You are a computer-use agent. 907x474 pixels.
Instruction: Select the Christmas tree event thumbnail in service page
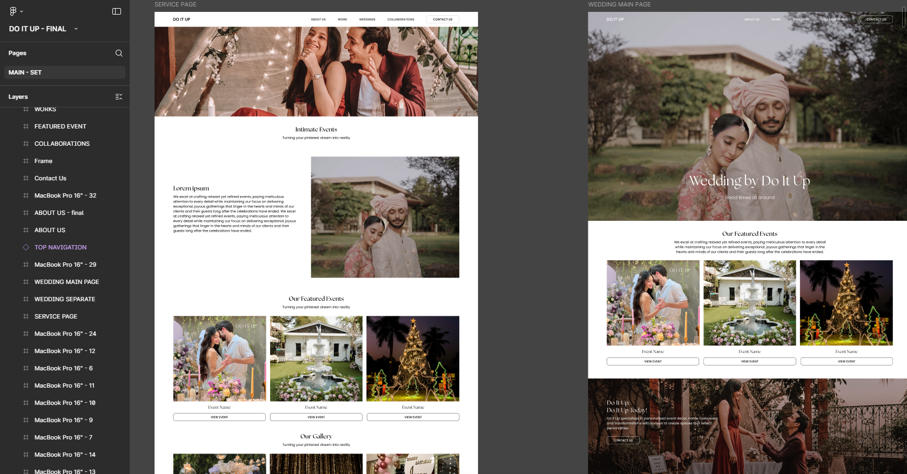pos(413,358)
